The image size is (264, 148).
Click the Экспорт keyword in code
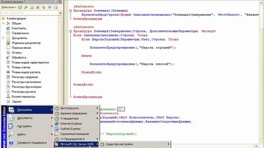[208, 31]
